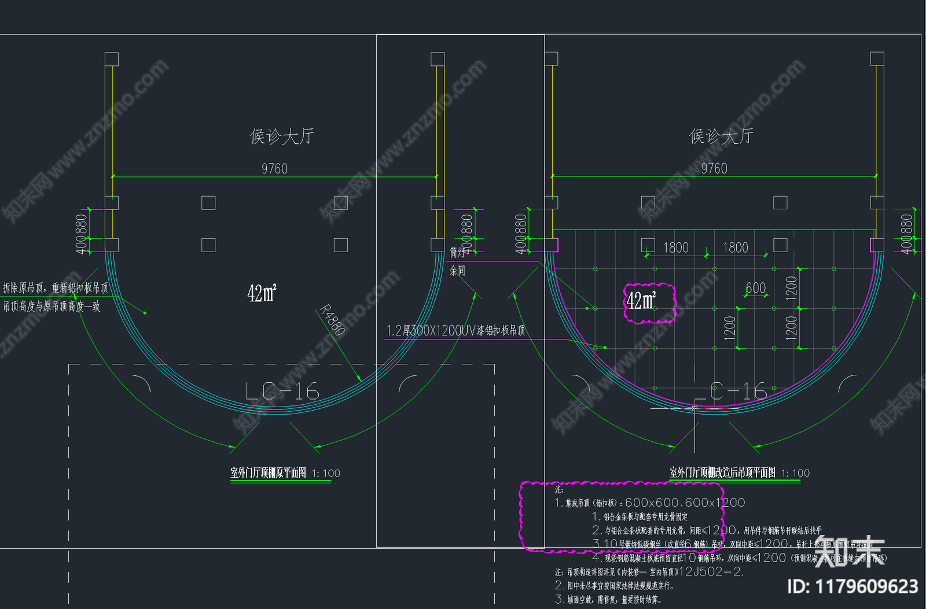Click the "筒灯" annotation label

pos(457,253)
